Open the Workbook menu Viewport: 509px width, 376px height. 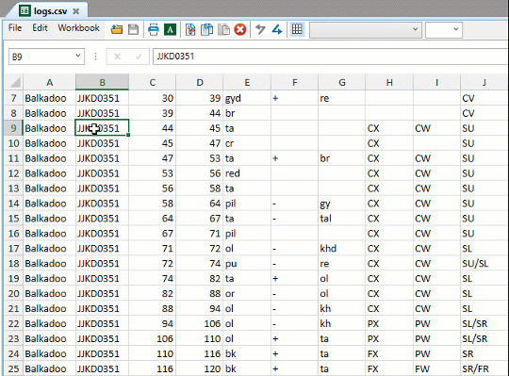pos(78,28)
